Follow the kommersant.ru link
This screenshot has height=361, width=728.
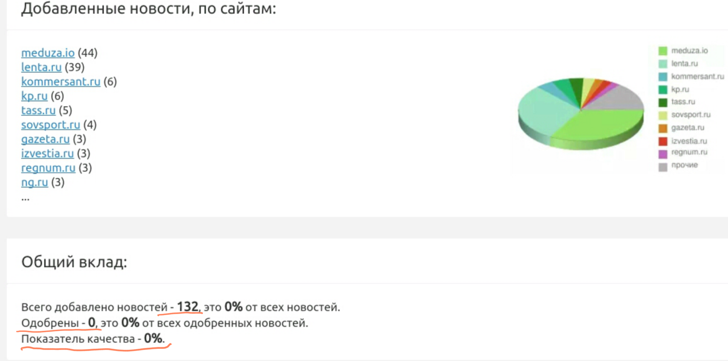pyautogui.click(x=61, y=82)
